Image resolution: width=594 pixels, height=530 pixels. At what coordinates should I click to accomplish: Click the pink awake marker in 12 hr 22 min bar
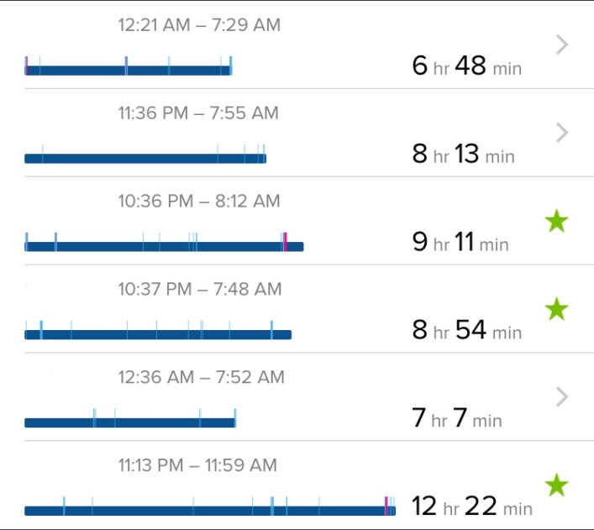point(386,506)
